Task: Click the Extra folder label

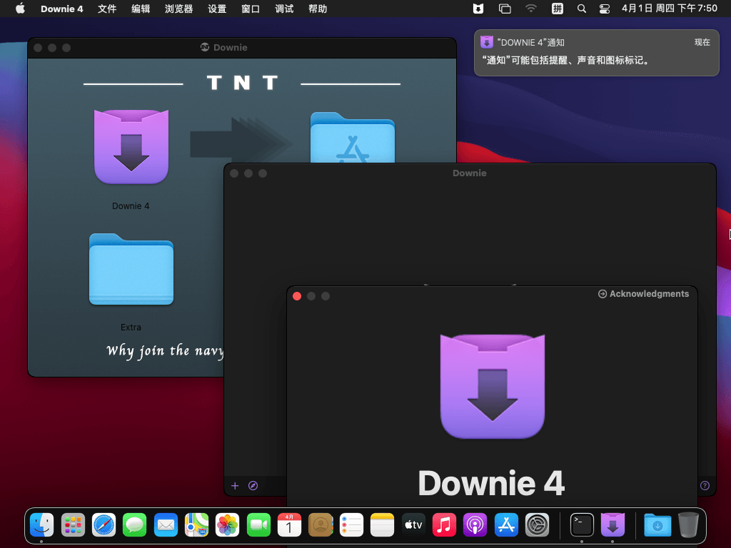Action: click(131, 327)
